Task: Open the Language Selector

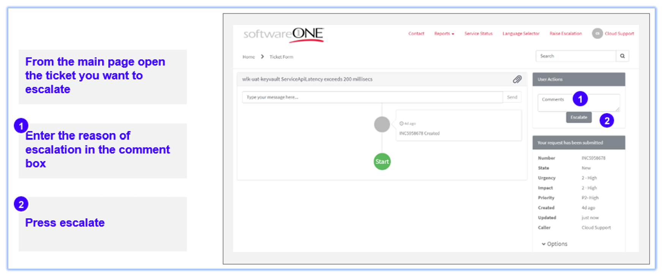Action: coord(521,34)
